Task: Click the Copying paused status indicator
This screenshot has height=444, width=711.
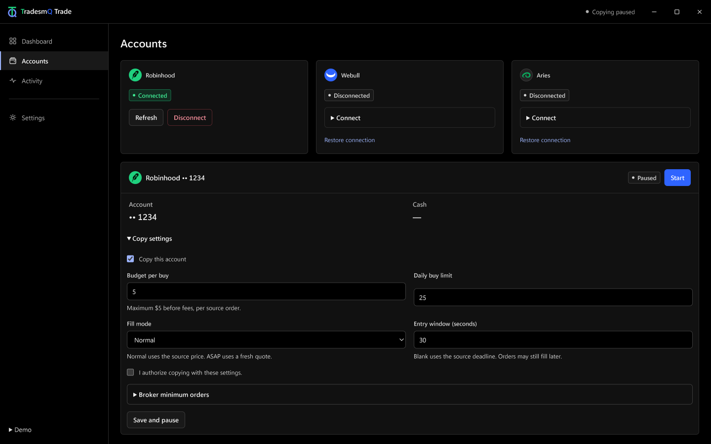Action: (x=610, y=12)
